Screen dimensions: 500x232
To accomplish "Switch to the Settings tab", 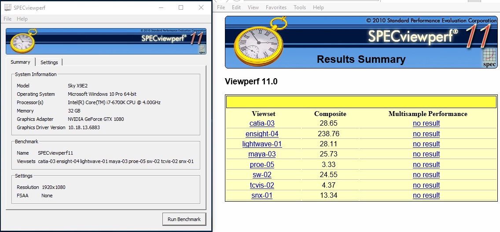I will click(49, 62).
